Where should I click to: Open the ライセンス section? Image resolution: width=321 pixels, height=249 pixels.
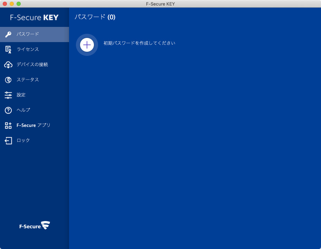[x=28, y=49]
